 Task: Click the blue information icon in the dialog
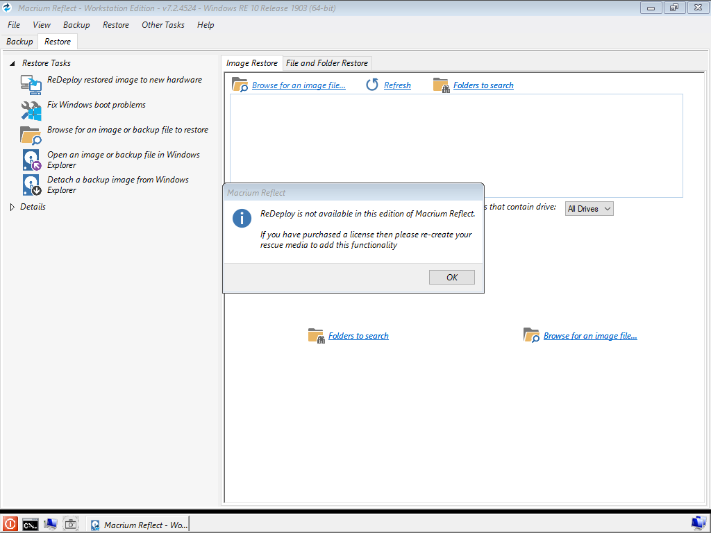pyautogui.click(x=242, y=219)
